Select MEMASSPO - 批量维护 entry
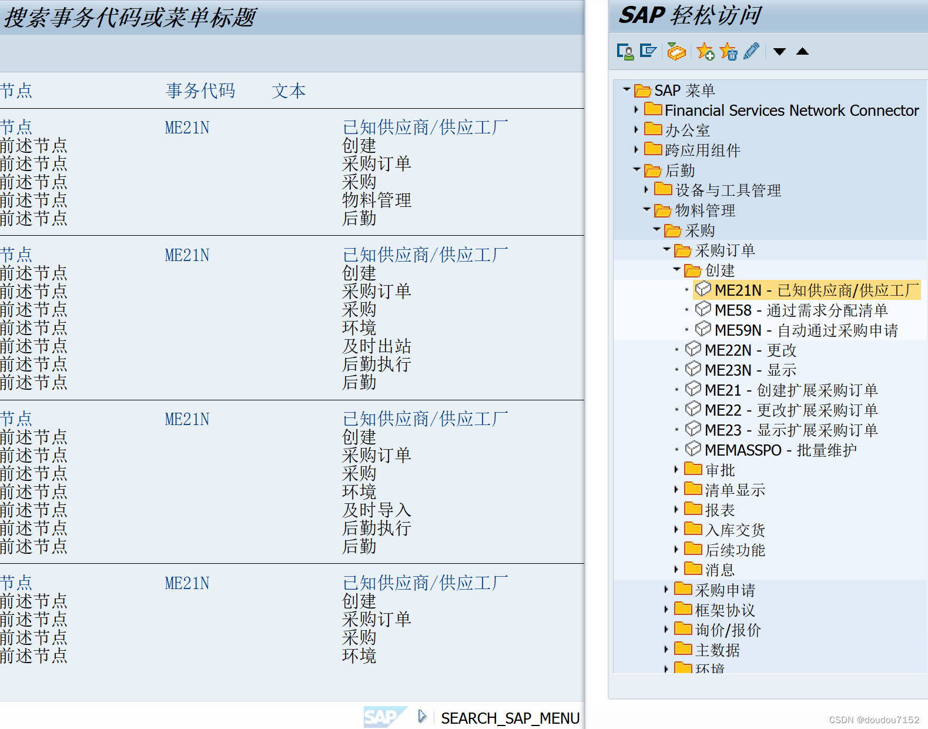The height and width of the screenshot is (729, 928). click(x=780, y=450)
